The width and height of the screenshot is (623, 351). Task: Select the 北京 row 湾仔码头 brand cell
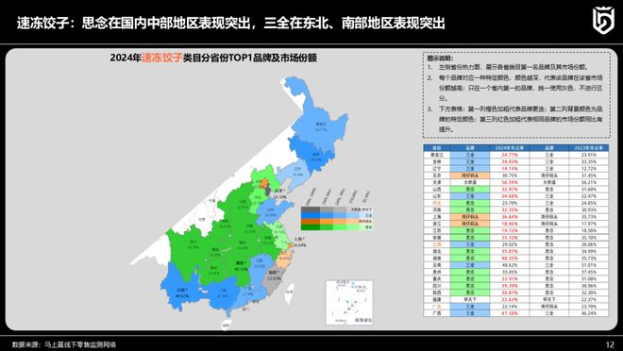tap(470, 175)
